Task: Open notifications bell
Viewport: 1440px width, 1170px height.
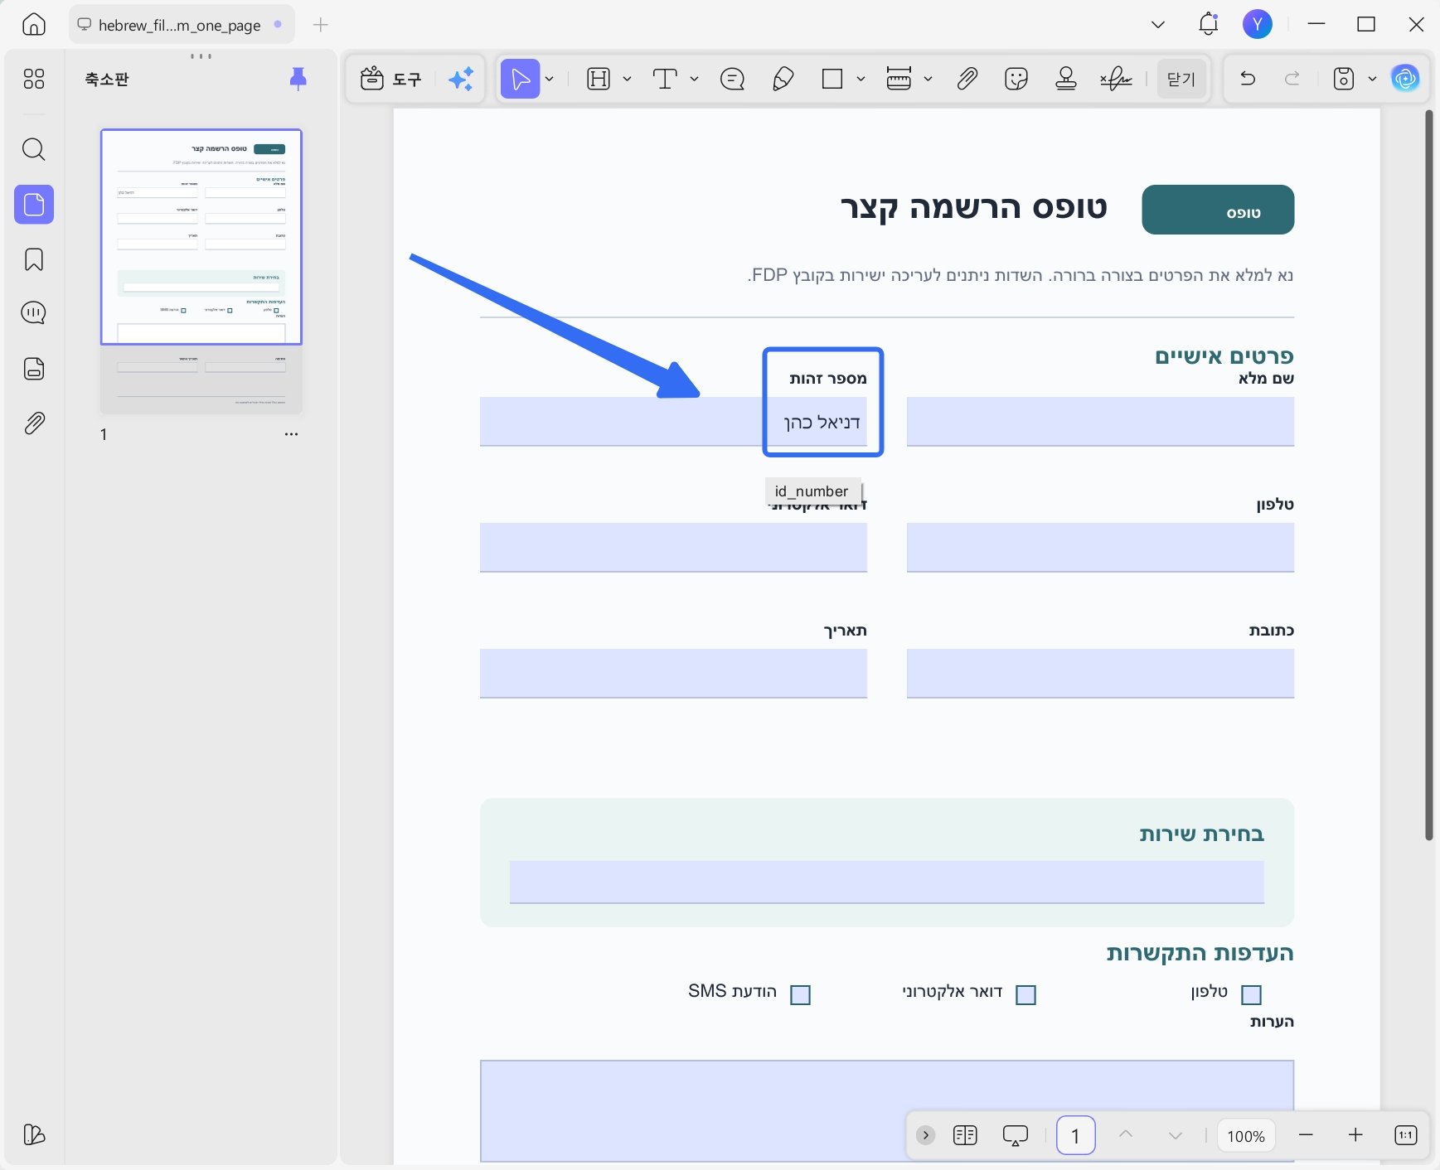Action: (1209, 25)
